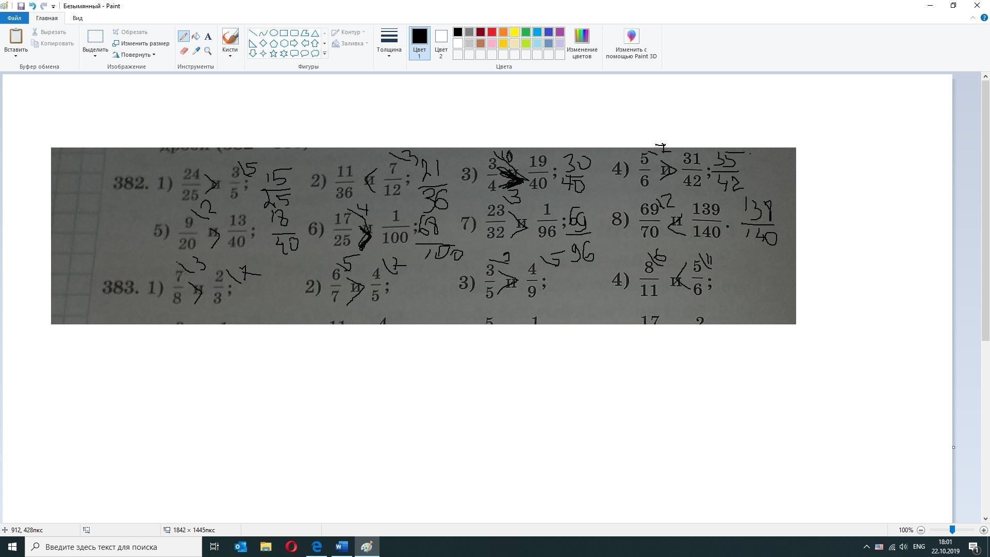
Task: Activate the Color 2 selector
Action: coord(441,43)
